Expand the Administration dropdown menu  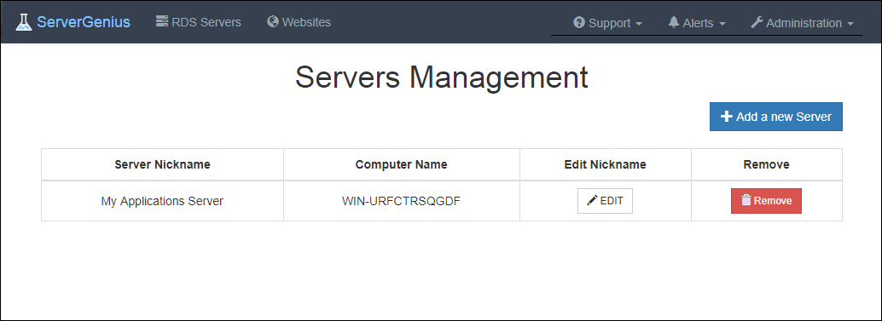click(802, 23)
